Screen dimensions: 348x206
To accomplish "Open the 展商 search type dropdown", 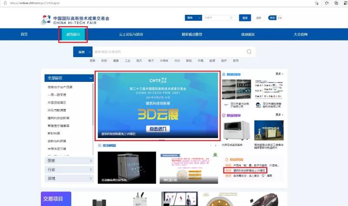I will 83,52.
